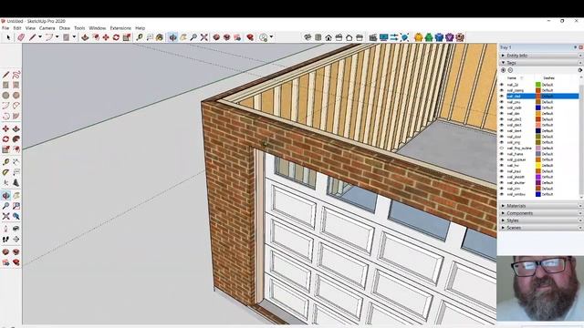Click Zoom Extents in top toolbar

pos(204,37)
